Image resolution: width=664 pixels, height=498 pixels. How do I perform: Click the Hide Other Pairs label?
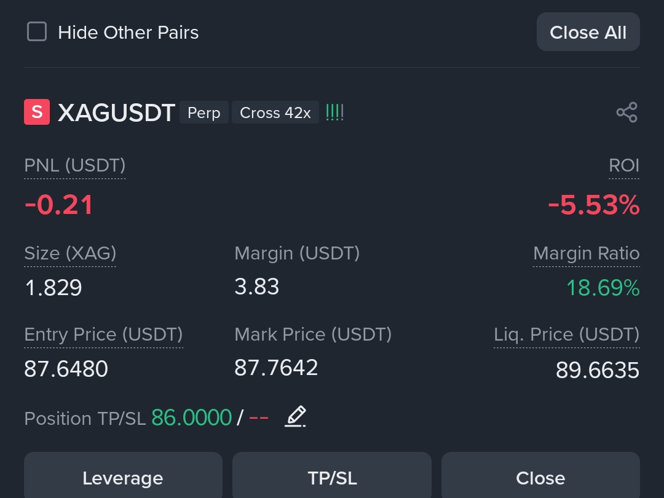pos(128,33)
